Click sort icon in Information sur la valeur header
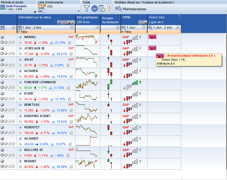Image resolution: width=227 pixels, height=180 pixels. pos(68,22)
